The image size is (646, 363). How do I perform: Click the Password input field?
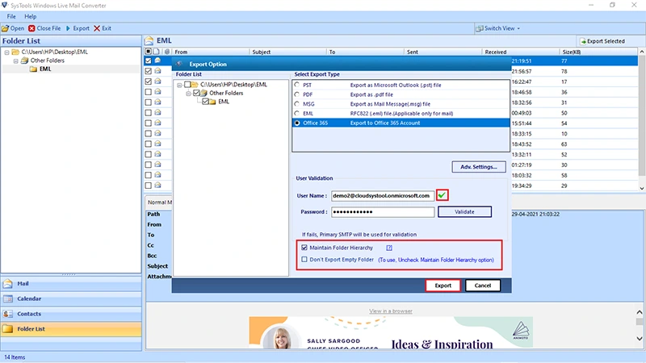point(382,212)
